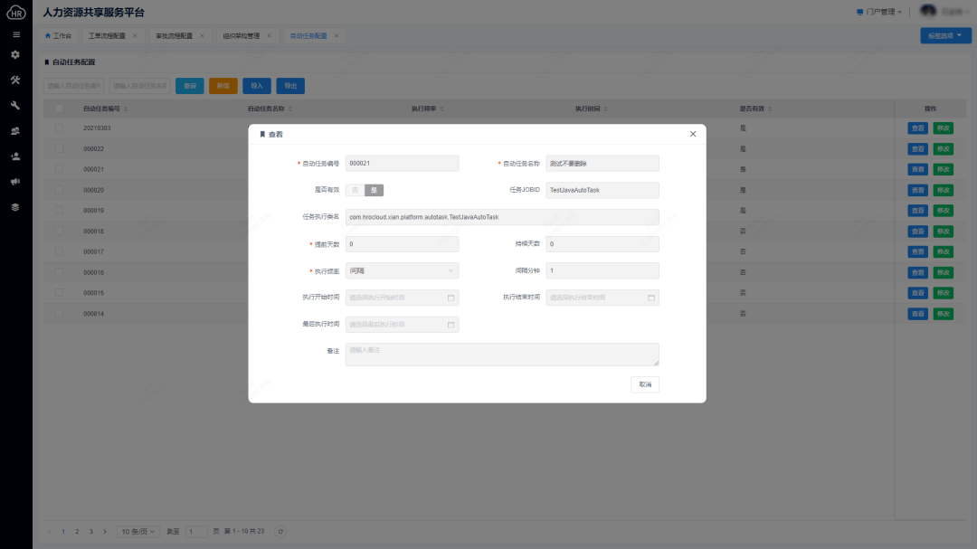Click 修改 for row 000014
Viewport: 977px width, 549px height.
[944, 314]
